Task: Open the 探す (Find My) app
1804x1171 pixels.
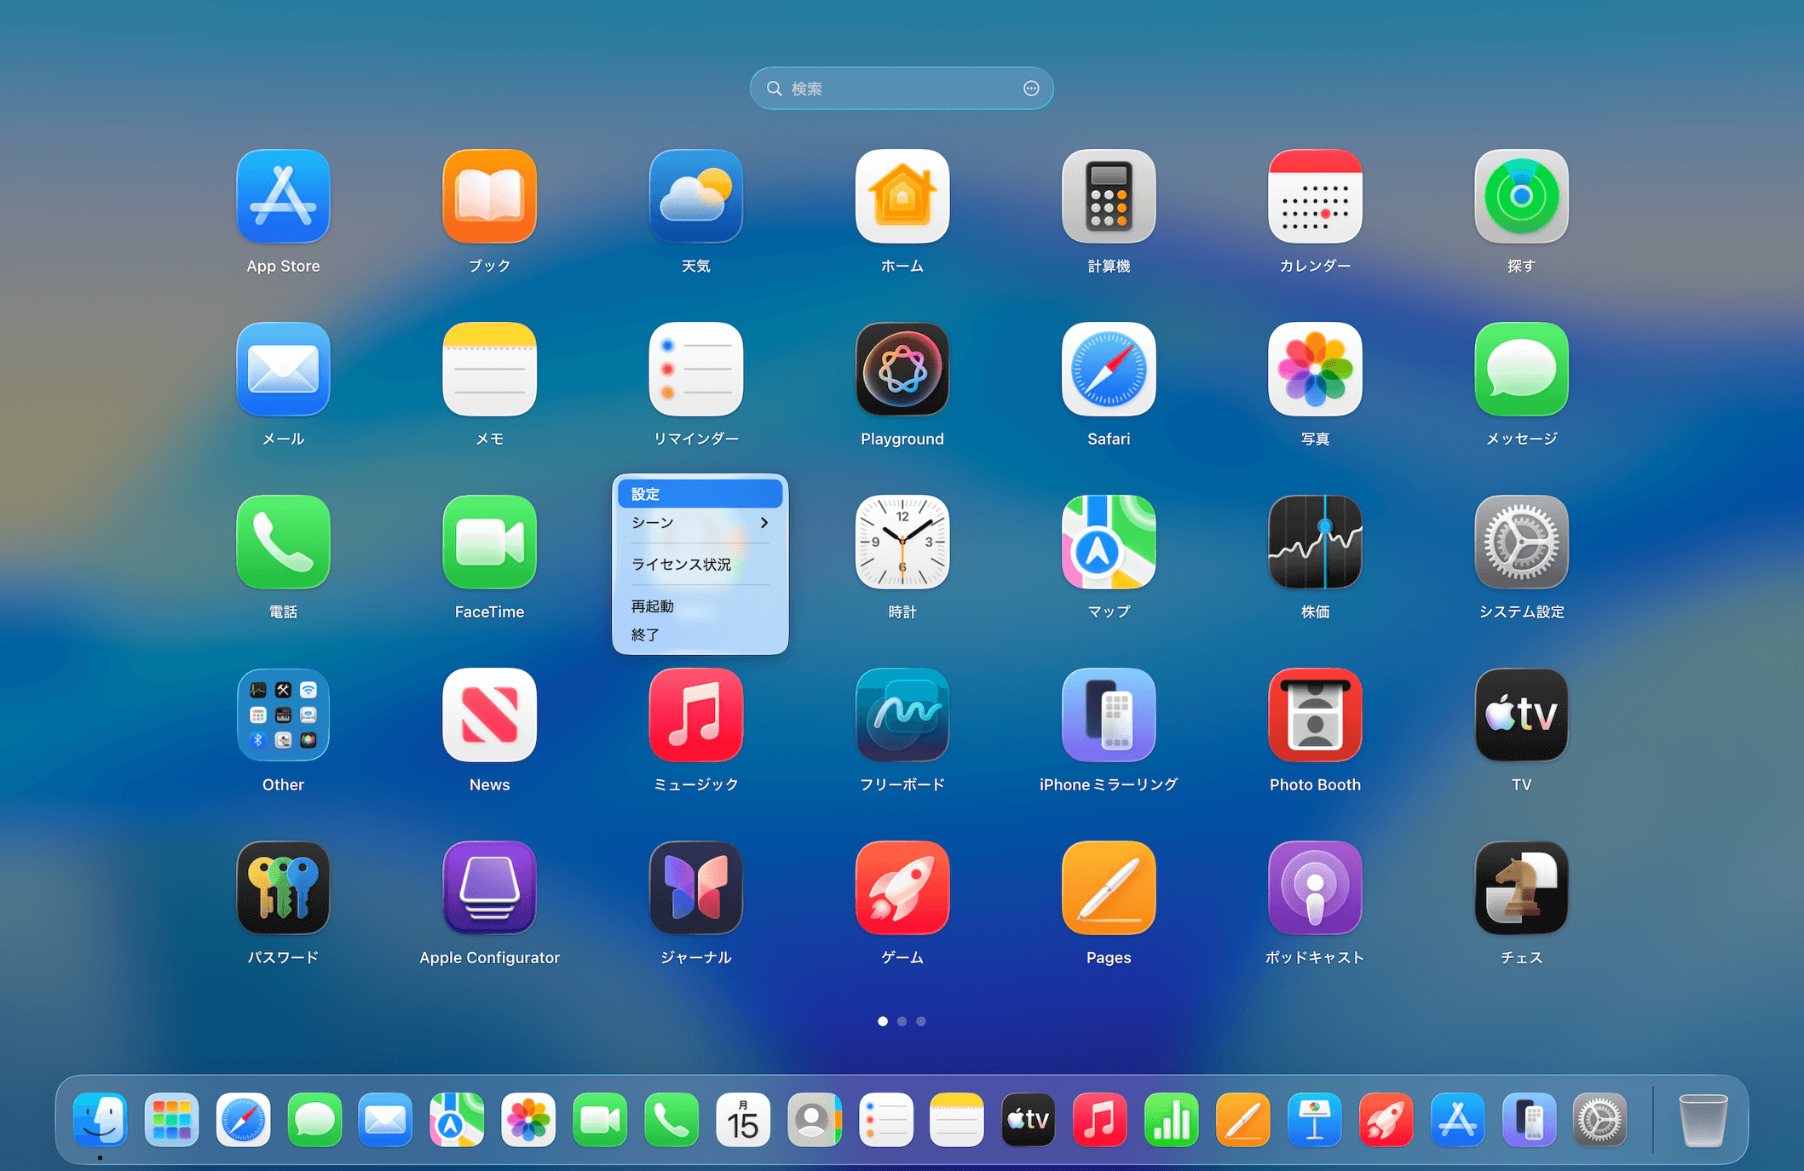Action: coord(1521,197)
